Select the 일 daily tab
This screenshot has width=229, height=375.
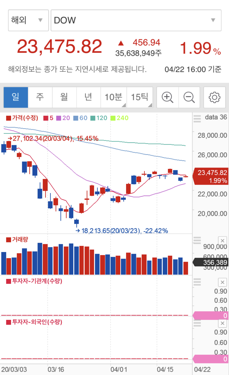16,97
